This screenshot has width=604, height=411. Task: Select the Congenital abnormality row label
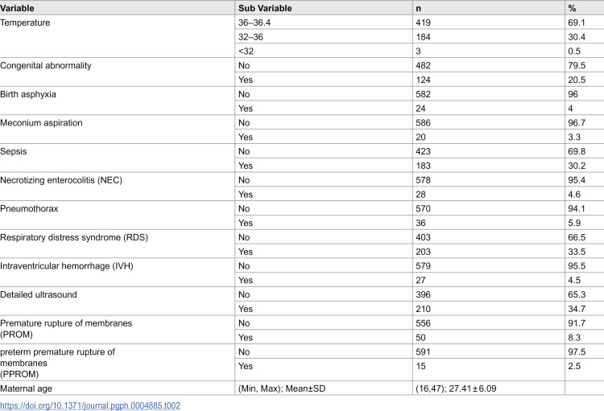[x=46, y=65]
